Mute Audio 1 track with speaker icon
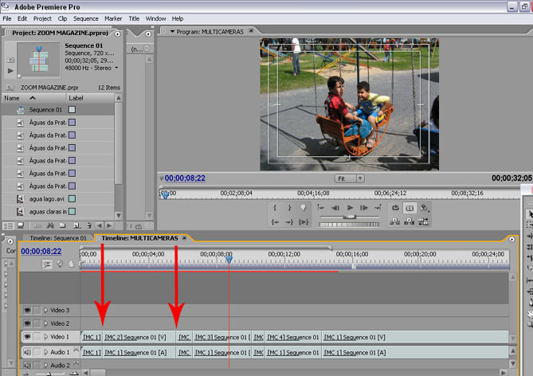The image size is (533, 376). click(27, 352)
